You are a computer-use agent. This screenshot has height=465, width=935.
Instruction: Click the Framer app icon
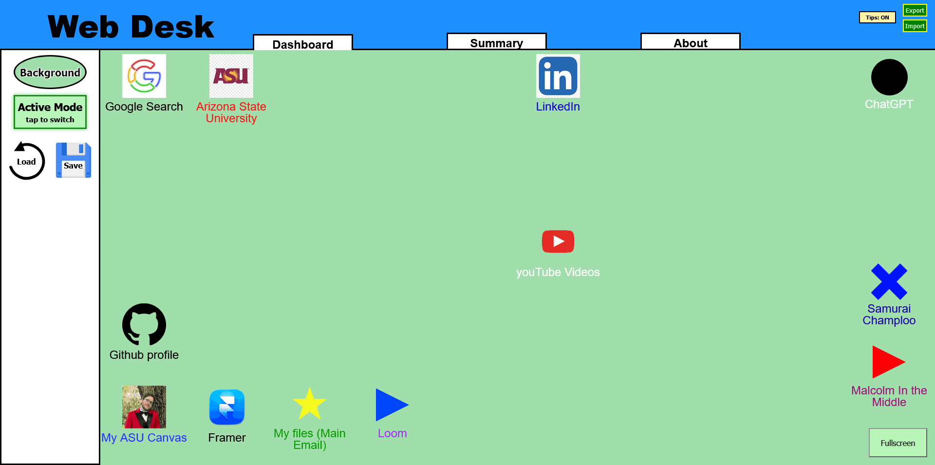pyautogui.click(x=227, y=407)
